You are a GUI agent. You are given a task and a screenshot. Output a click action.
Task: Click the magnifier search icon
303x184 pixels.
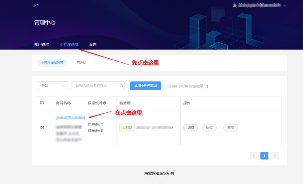click(121, 86)
